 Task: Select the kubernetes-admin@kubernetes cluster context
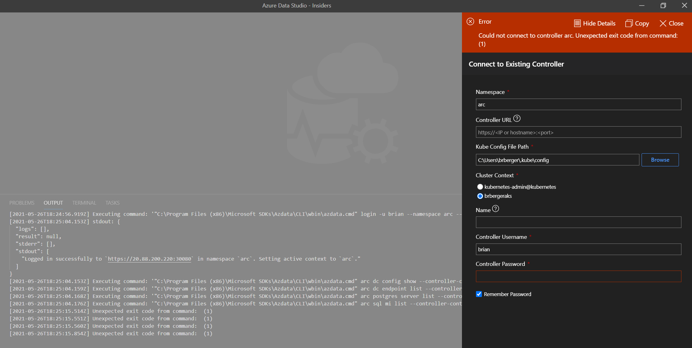coord(480,187)
